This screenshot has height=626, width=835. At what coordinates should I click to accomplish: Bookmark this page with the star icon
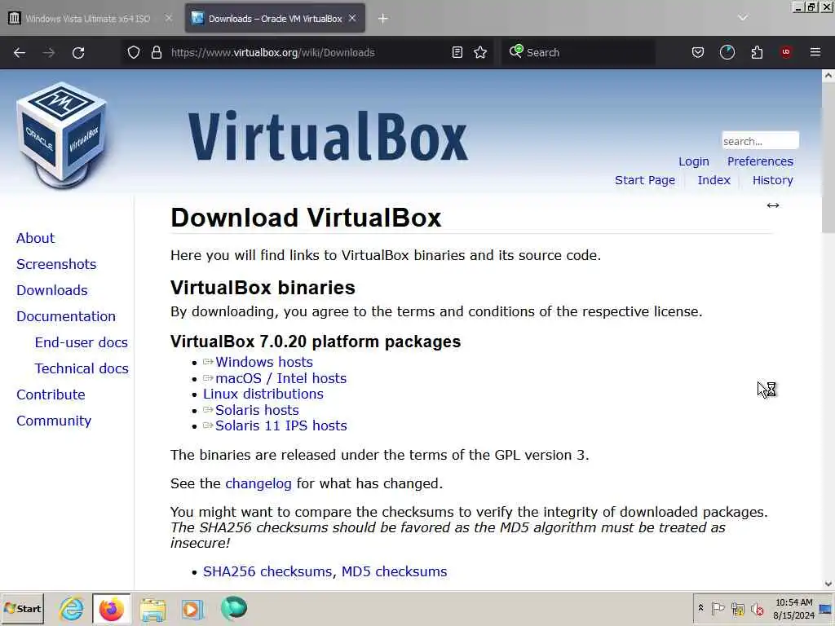pos(480,52)
